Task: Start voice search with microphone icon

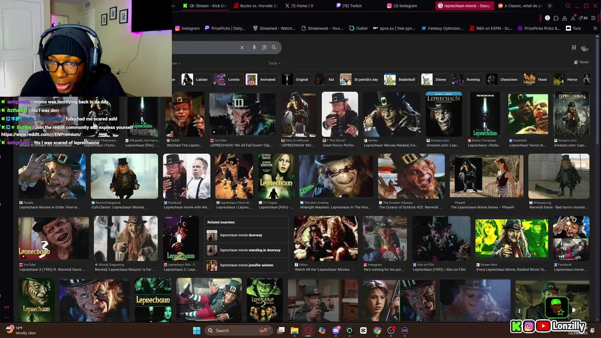Action: tap(254, 47)
